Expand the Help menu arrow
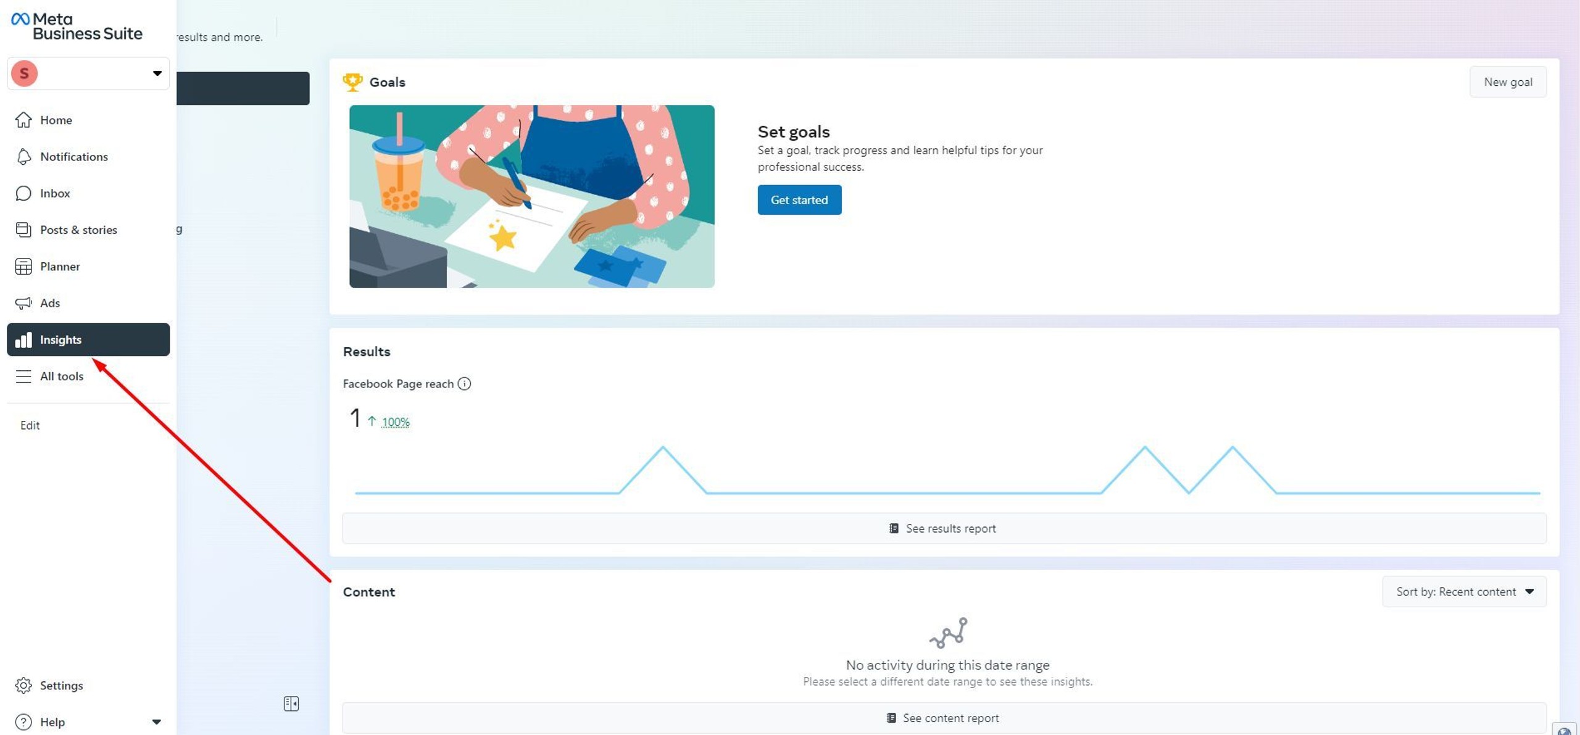 click(156, 721)
